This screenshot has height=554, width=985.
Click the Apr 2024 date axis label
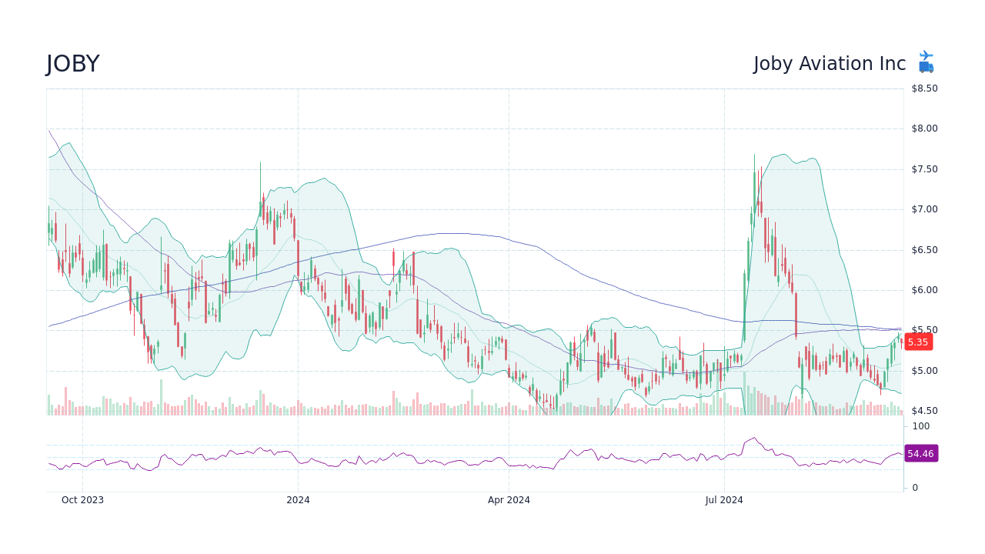point(509,500)
